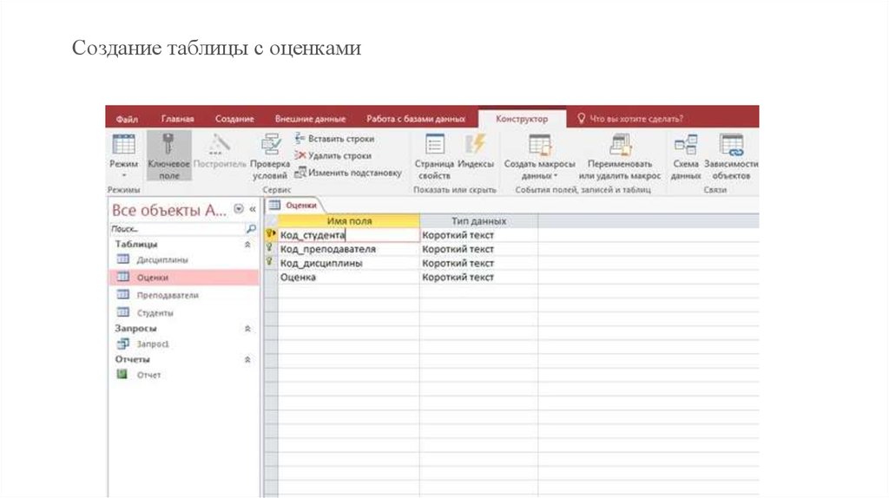Collapse the Запросы group

click(247, 330)
